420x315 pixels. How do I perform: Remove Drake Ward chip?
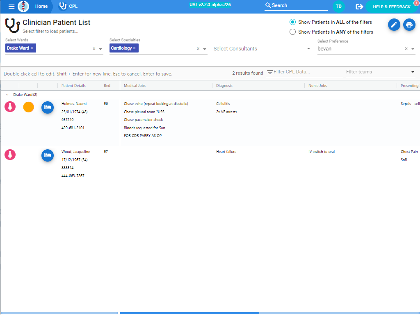click(32, 48)
